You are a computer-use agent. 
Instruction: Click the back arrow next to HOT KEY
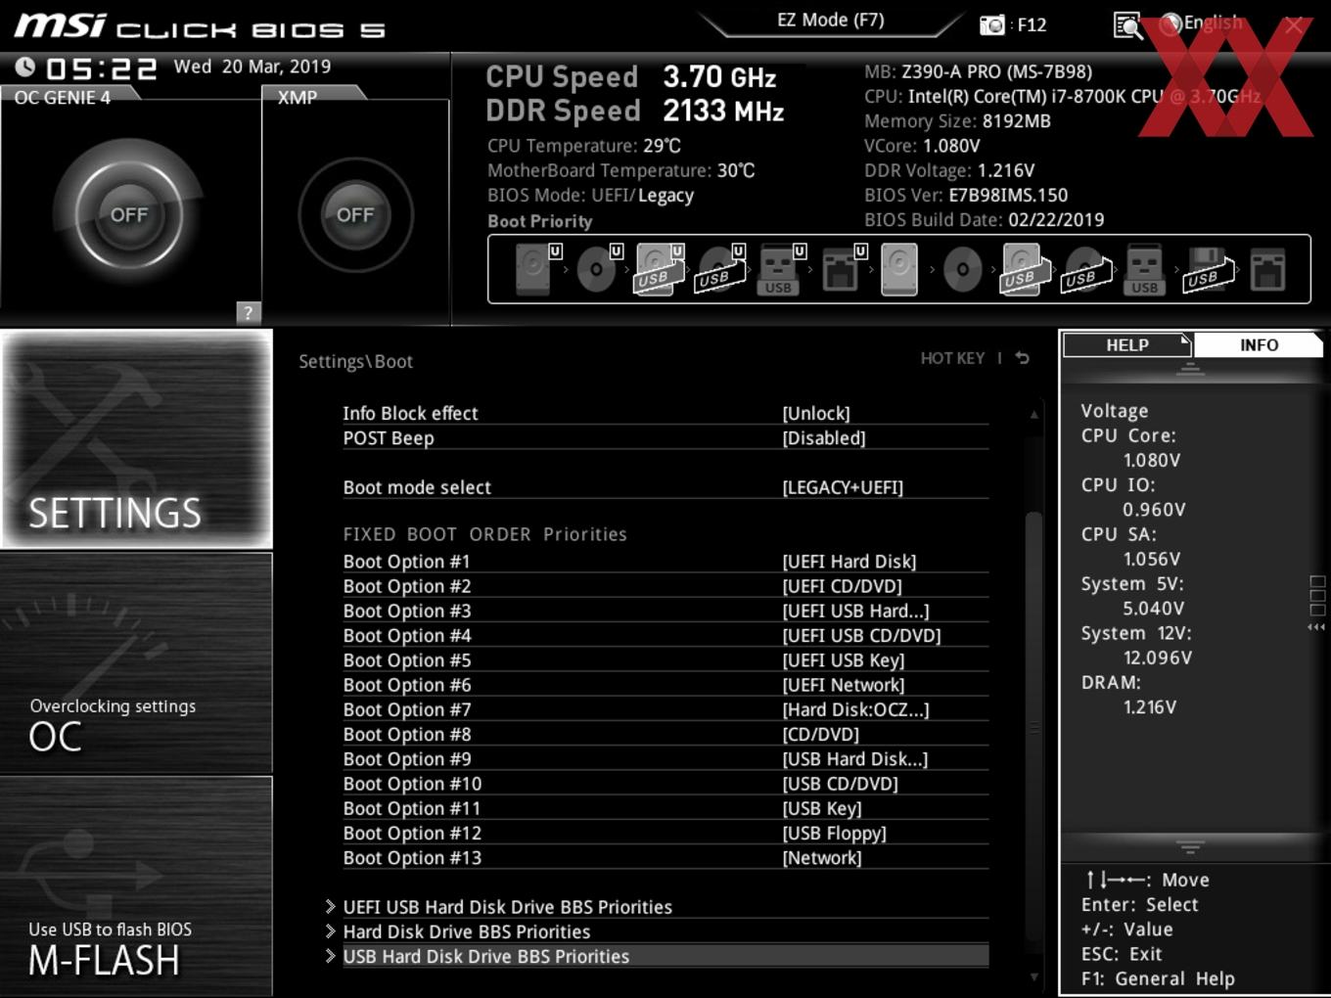[1023, 358]
